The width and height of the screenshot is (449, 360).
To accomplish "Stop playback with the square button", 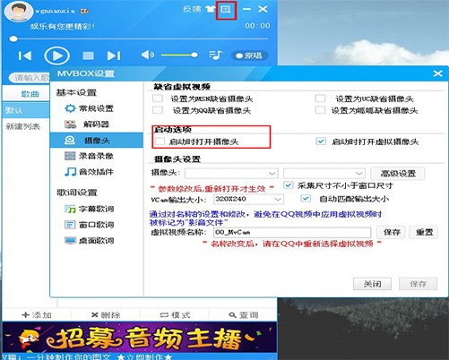I will coord(88,56).
